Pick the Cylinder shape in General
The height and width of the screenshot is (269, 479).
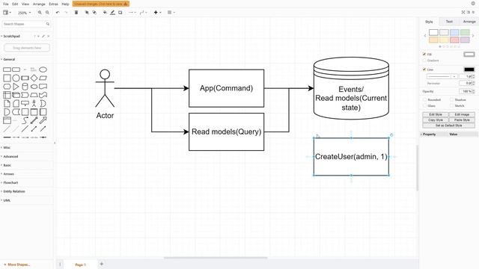coord(25,87)
